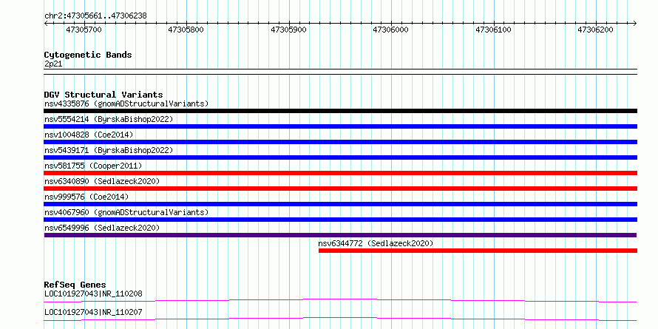Open variant nsv1004828 (Coe2014) label
The height and width of the screenshot is (329, 658).
click(x=89, y=135)
